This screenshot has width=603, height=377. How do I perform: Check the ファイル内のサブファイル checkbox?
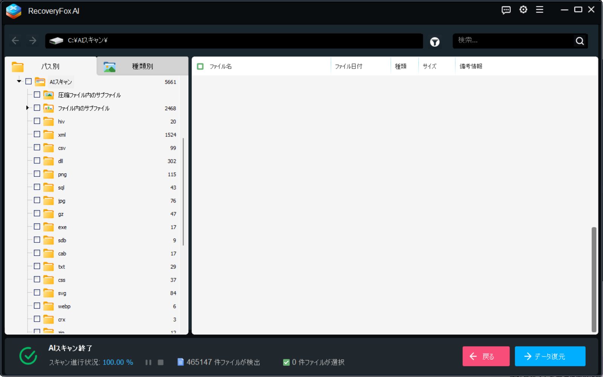click(x=37, y=107)
